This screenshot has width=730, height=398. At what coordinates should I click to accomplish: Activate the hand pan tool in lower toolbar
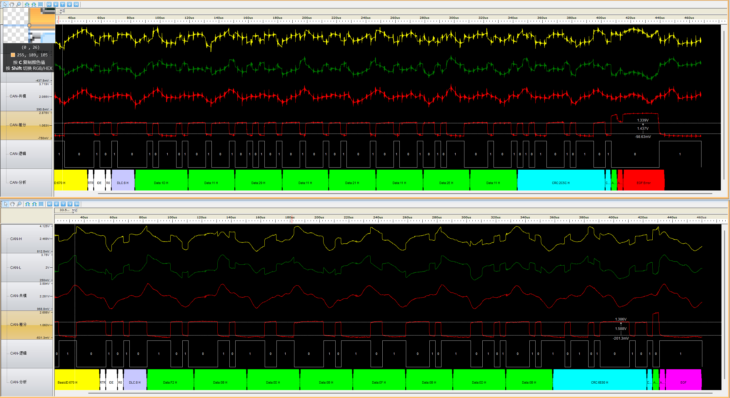coord(12,204)
